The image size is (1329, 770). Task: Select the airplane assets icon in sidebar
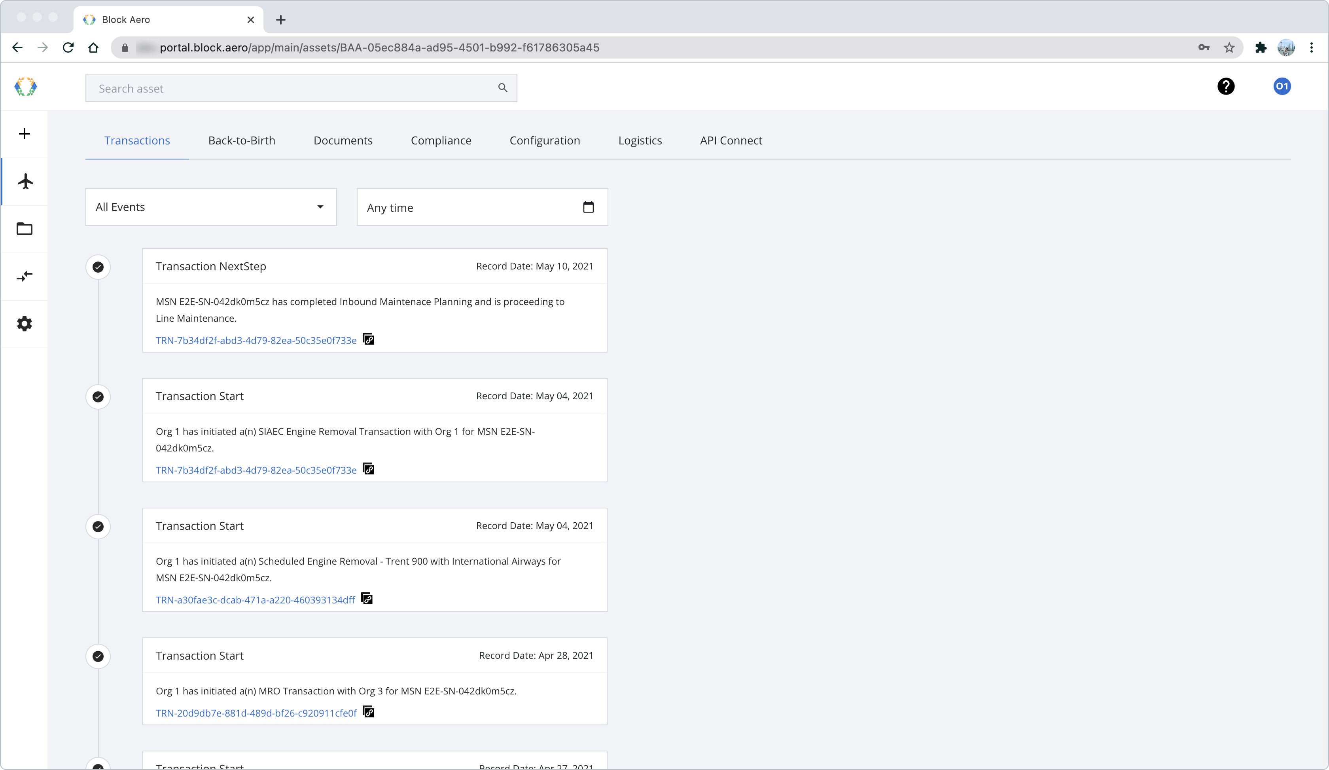pyautogui.click(x=24, y=182)
